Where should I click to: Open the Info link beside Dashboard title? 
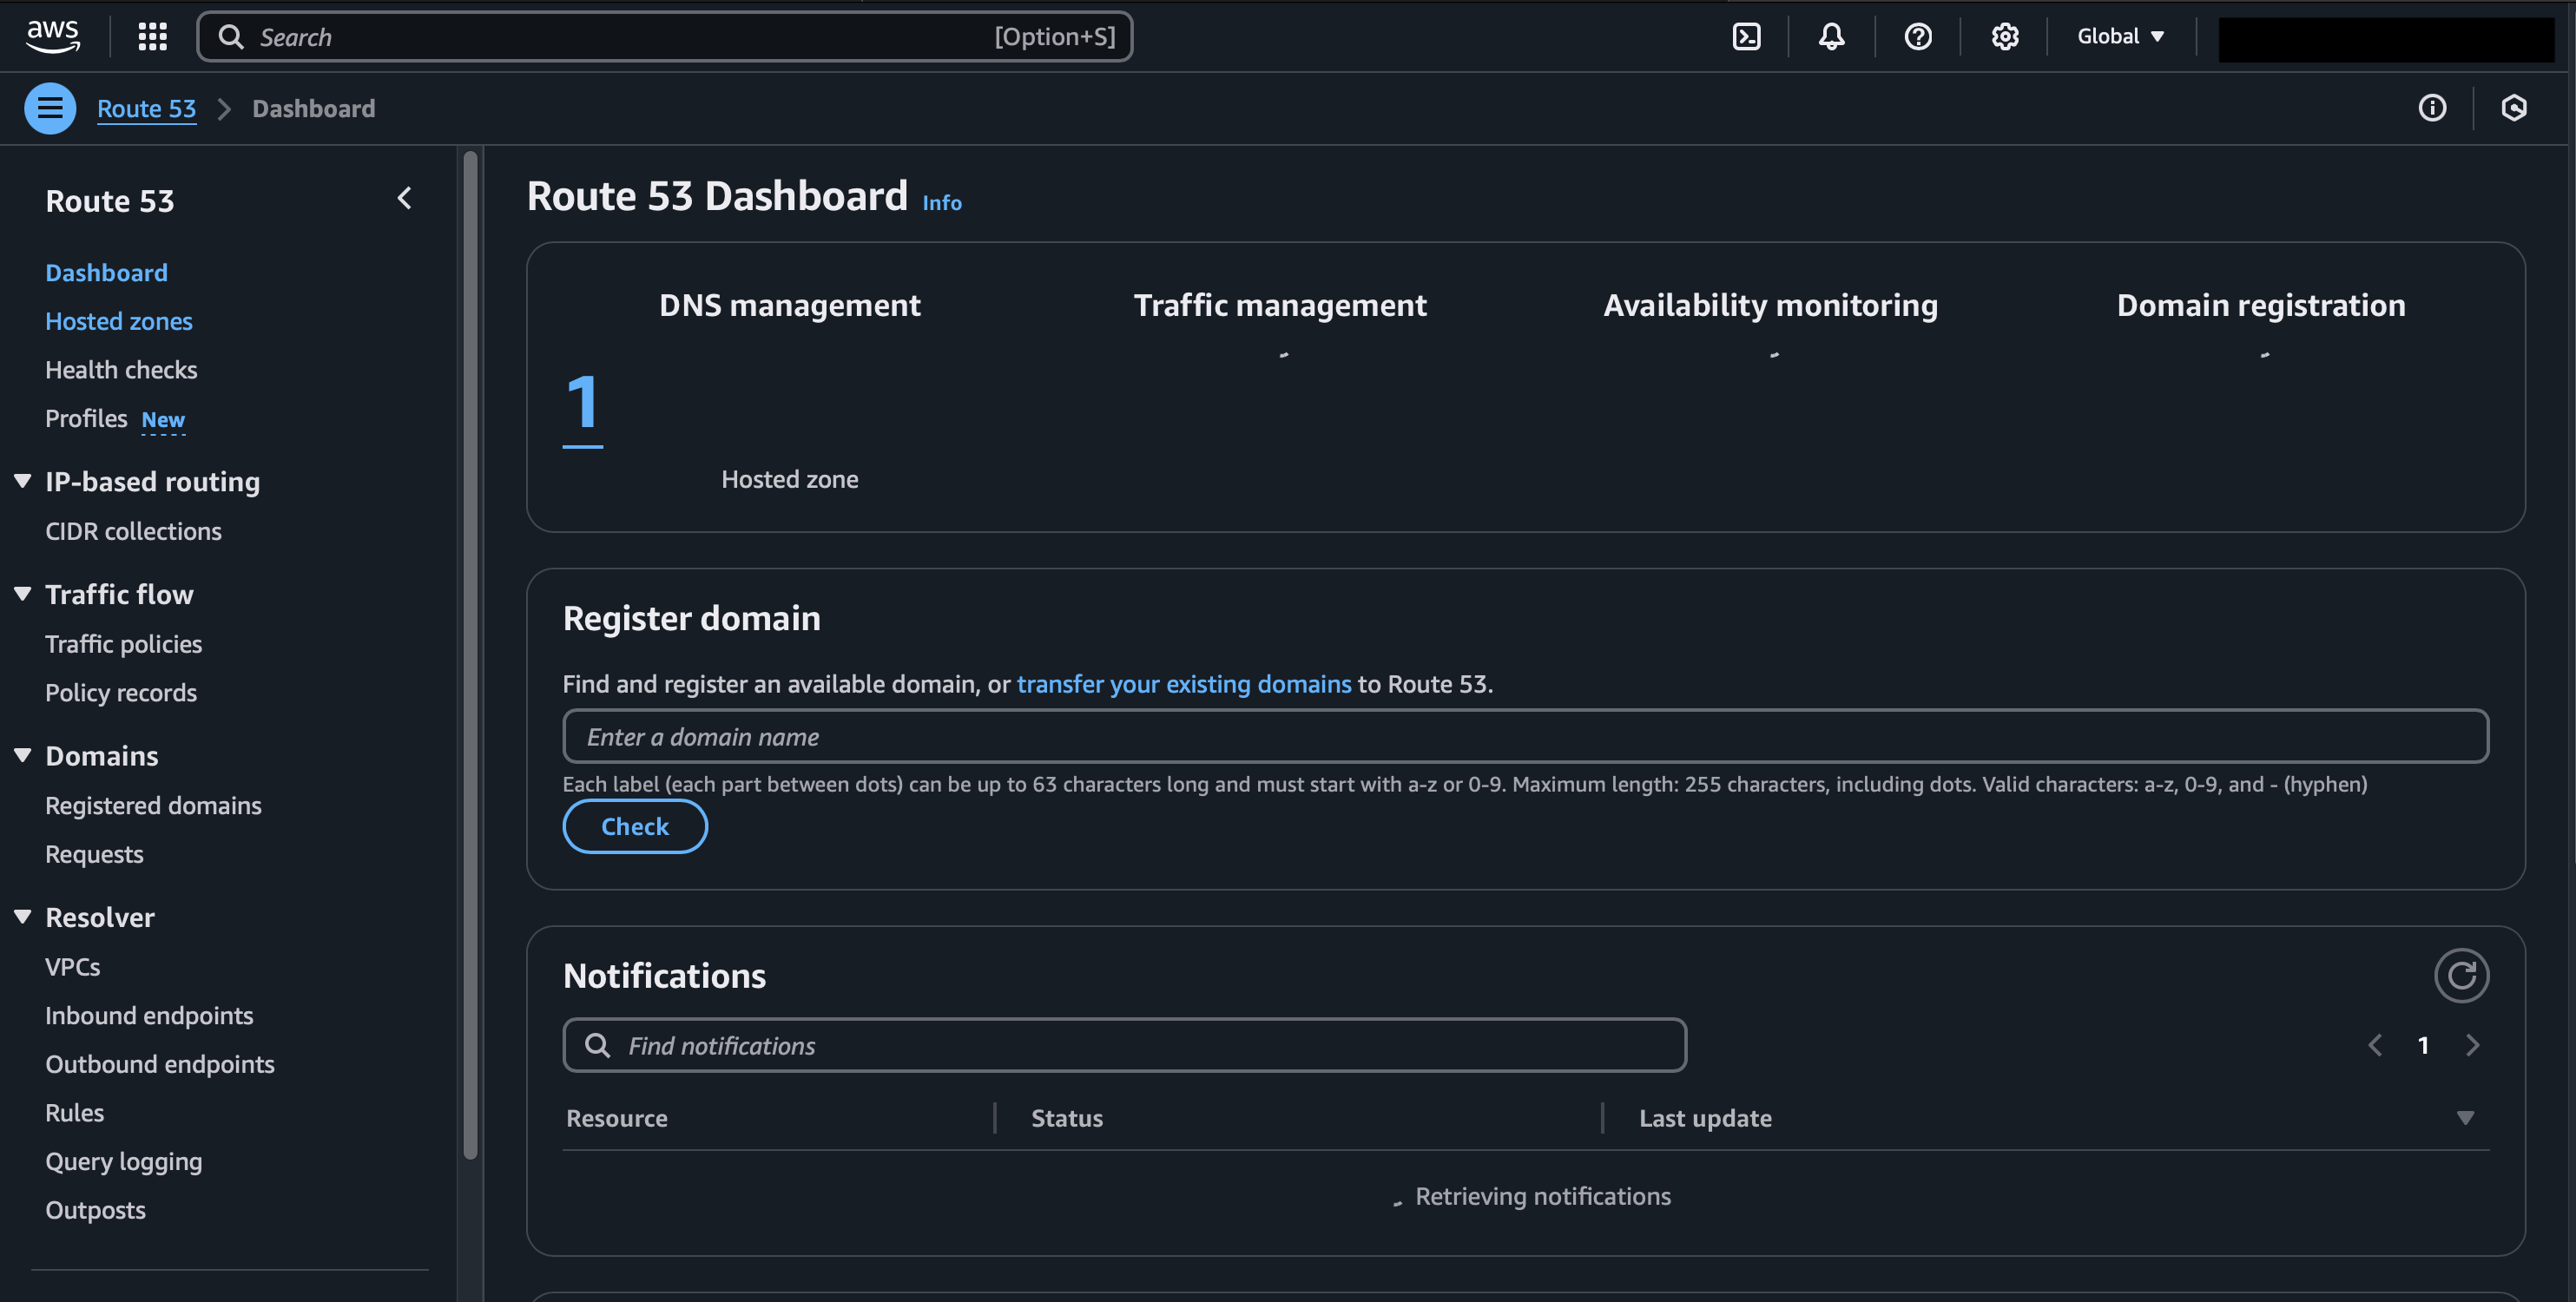point(941,203)
